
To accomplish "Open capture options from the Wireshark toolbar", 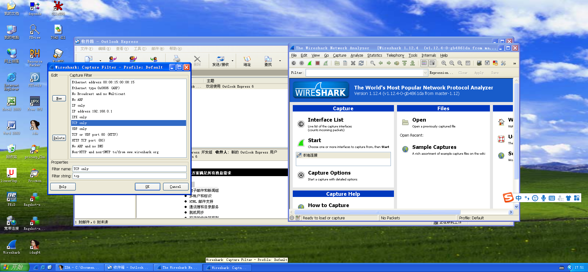I will click(302, 63).
